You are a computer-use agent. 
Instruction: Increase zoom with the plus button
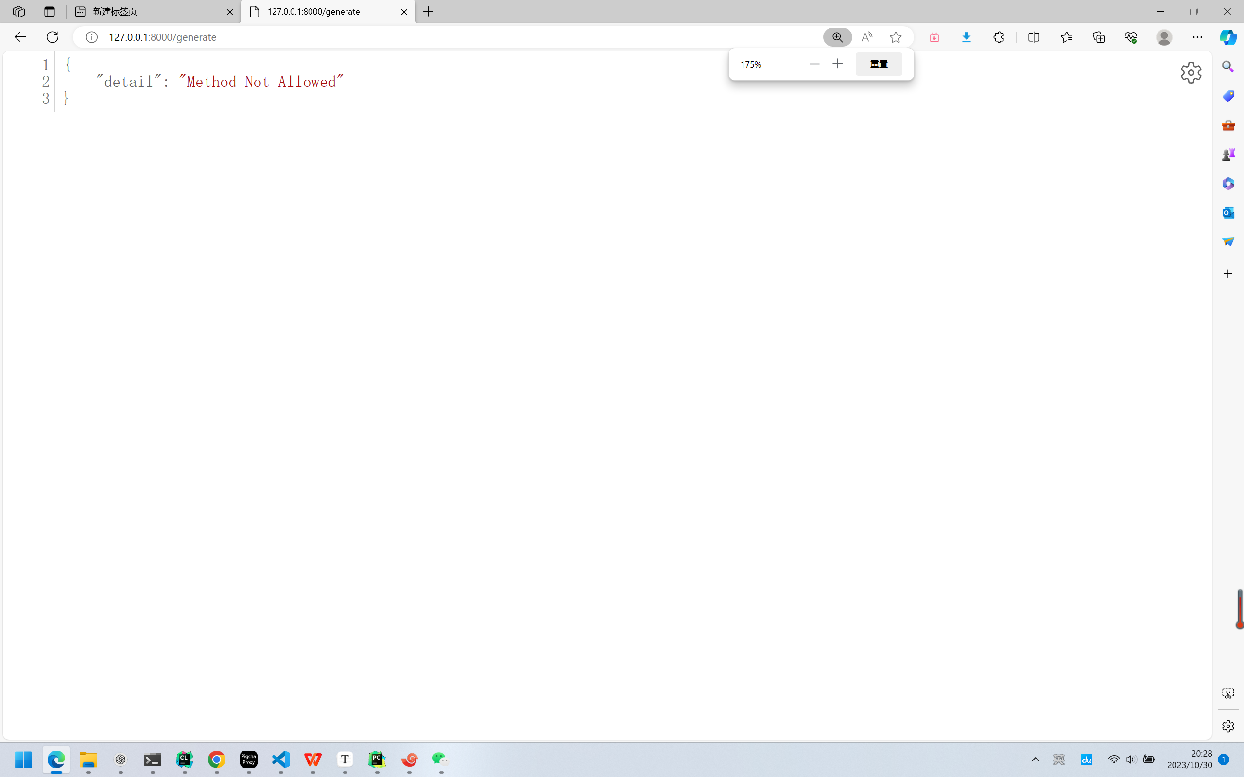coord(837,64)
